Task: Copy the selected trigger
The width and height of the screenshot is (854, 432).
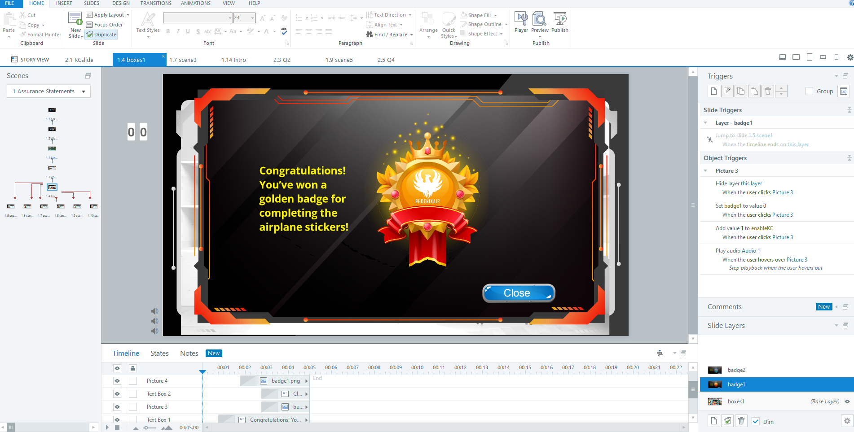Action: (741, 91)
